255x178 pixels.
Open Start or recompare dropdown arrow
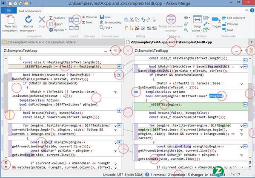(x=36, y=31)
